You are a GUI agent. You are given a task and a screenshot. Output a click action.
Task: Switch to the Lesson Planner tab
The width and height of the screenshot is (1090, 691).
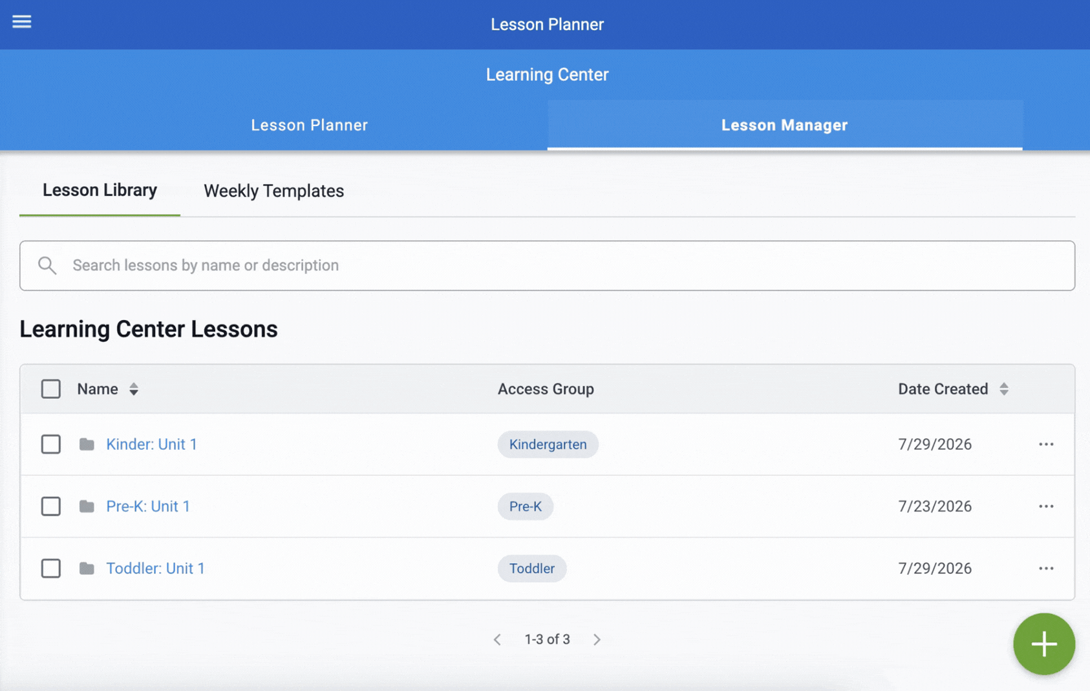309,125
